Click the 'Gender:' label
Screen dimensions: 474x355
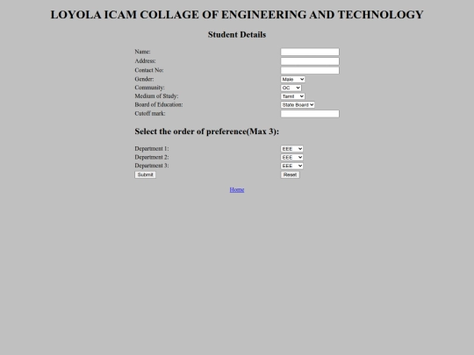click(144, 79)
